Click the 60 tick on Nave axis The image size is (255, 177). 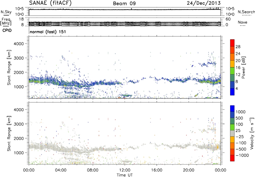228,19
